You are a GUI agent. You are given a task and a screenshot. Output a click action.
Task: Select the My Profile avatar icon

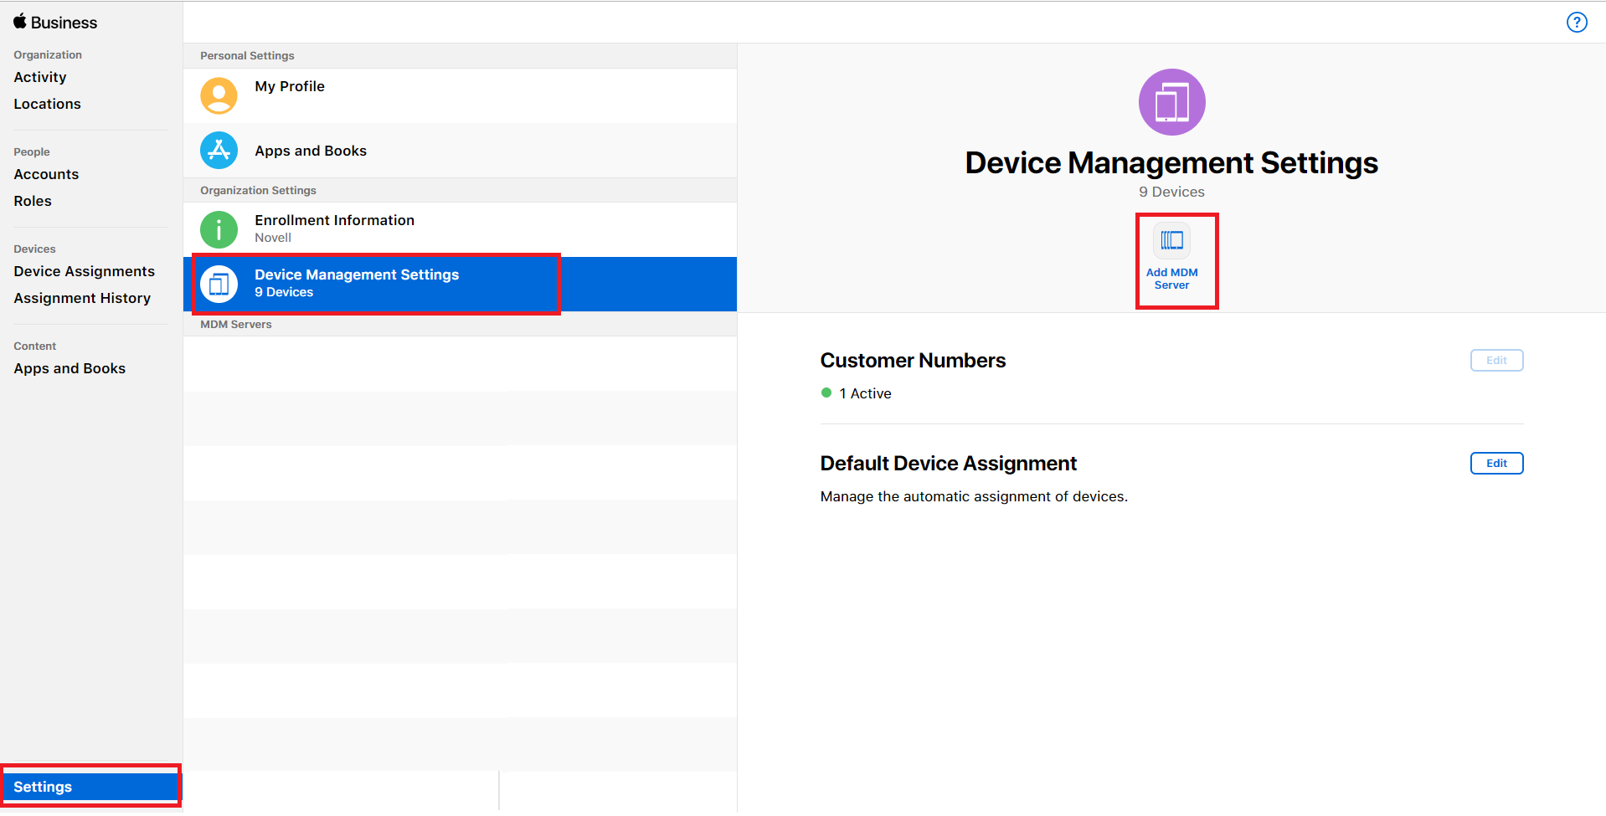click(x=219, y=95)
